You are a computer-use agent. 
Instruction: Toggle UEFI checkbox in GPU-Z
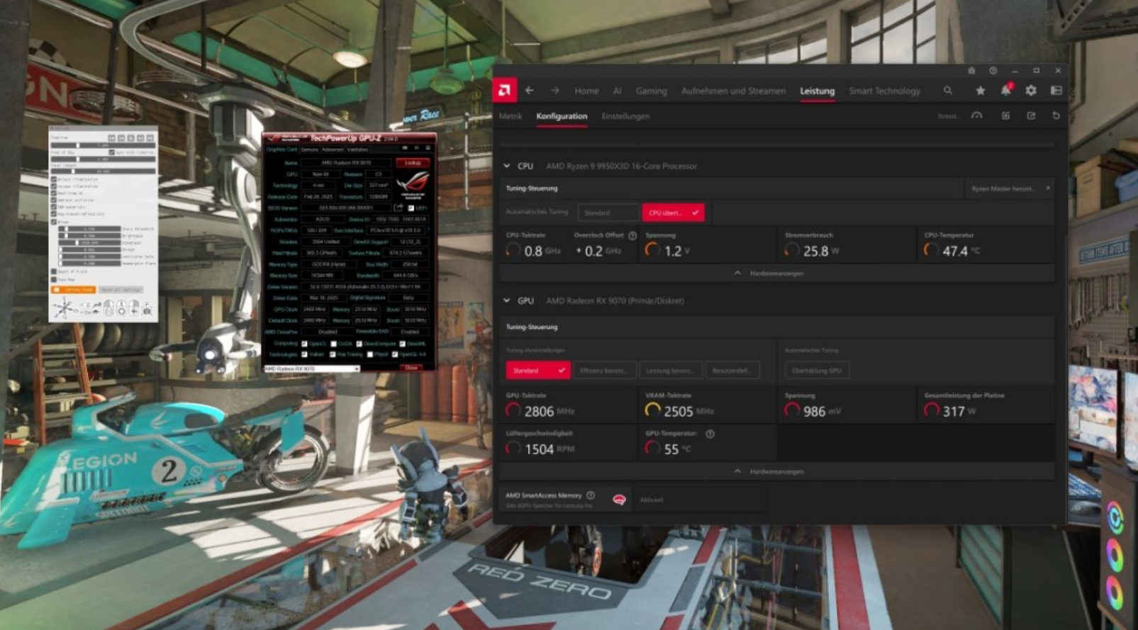point(411,208)
